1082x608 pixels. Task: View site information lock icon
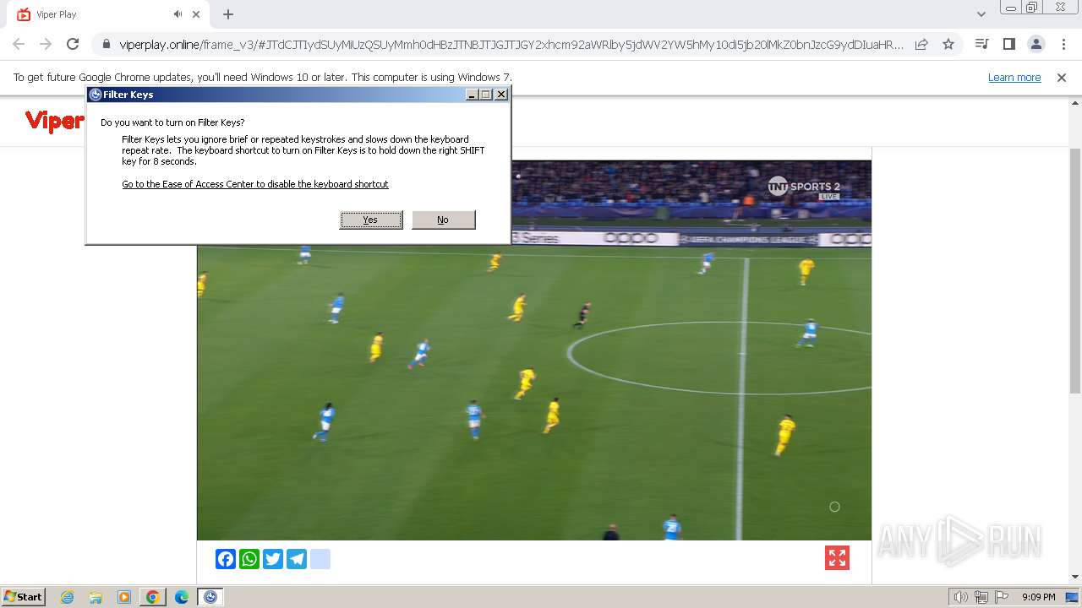(107, 44)
